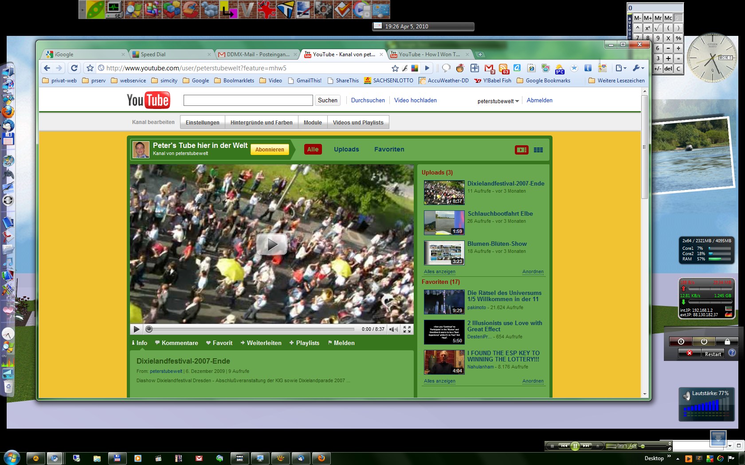Click the browser reload button
Screen dimensions: 745x465
pos(74,68)
